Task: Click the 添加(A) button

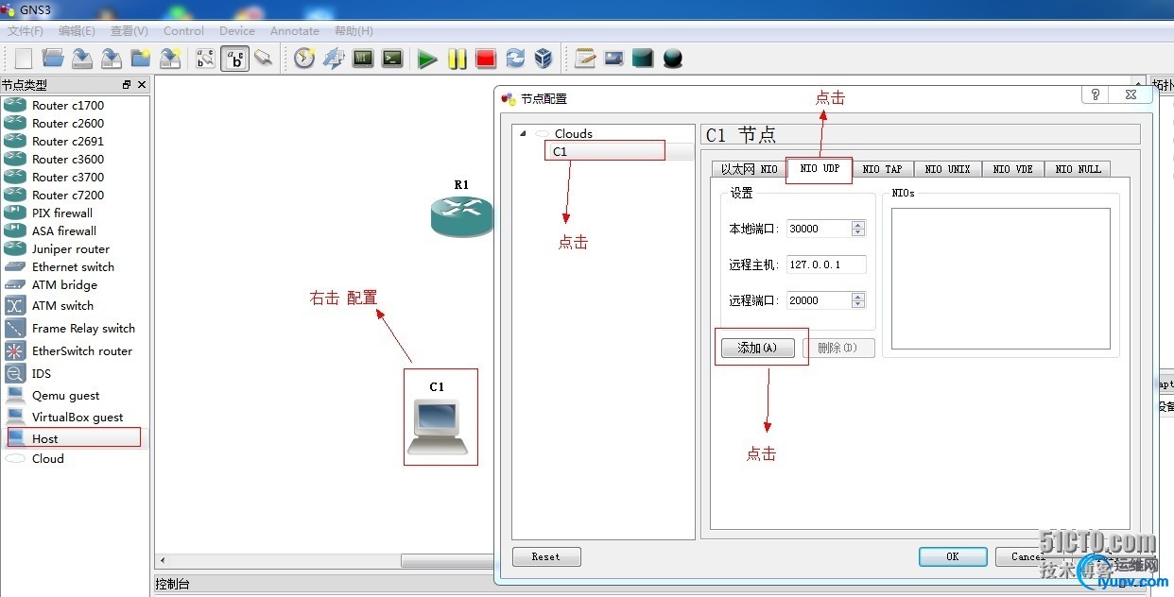Action: pos(758,348)
